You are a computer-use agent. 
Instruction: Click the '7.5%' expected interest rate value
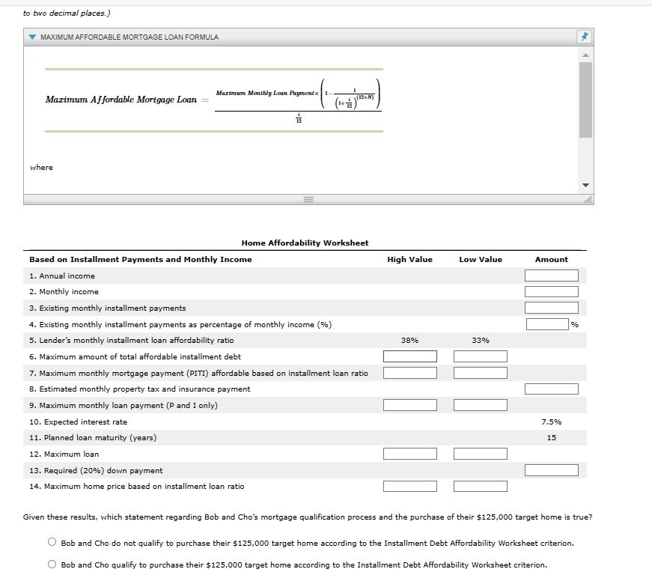pos(552,422)
